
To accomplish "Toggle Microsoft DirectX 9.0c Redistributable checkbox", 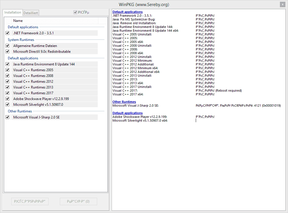I will (x=7, y=52).
